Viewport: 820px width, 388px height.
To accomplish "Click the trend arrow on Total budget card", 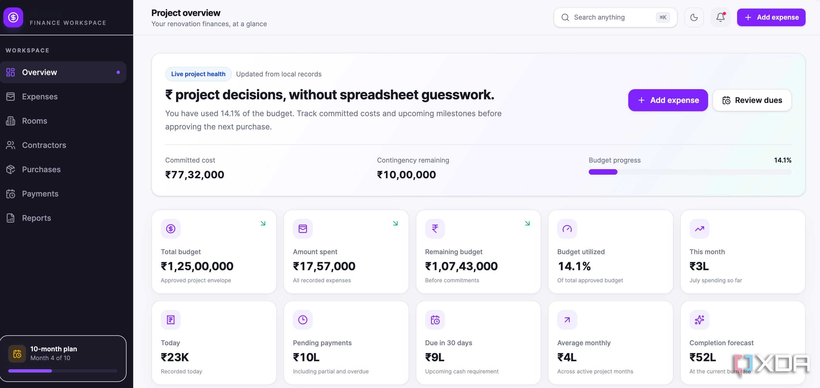I will pos(263,223).
